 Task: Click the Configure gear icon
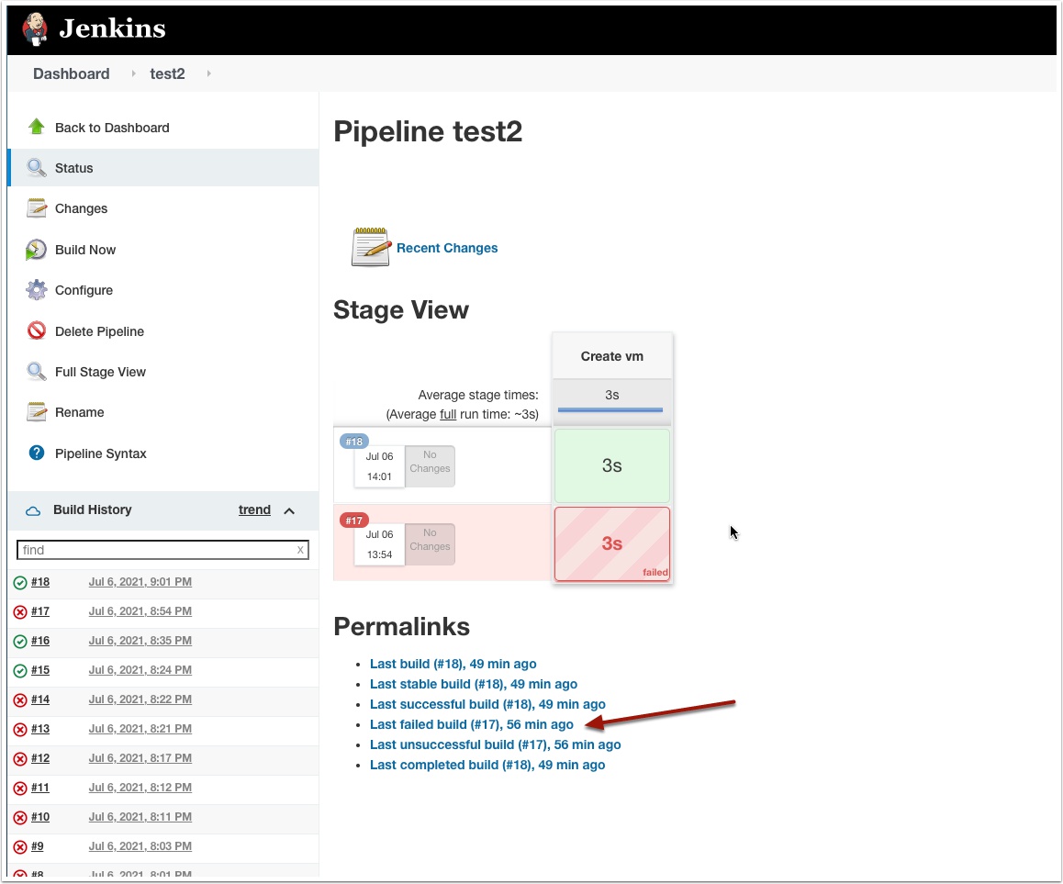[x=36, y=290]
